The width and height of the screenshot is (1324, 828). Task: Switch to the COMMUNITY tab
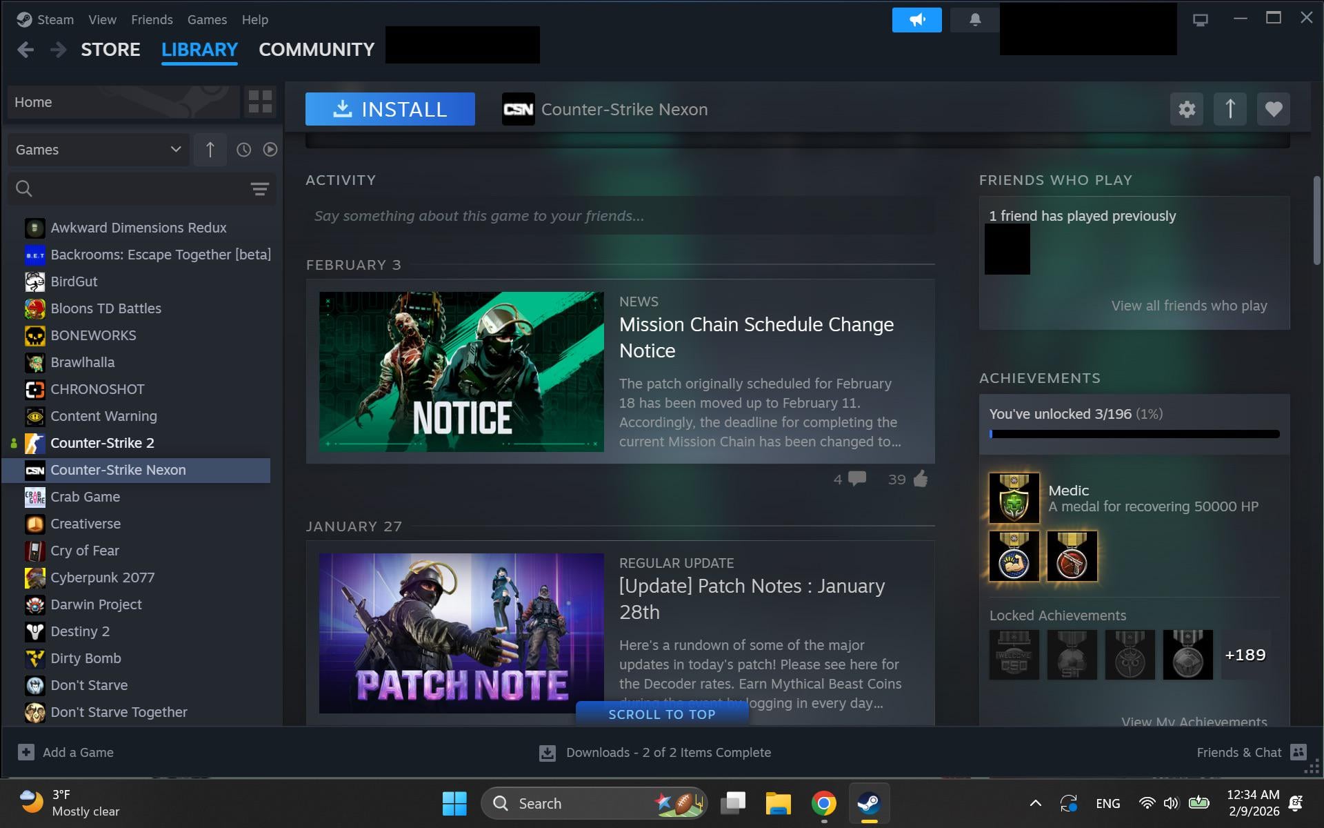tap(317, 50)
